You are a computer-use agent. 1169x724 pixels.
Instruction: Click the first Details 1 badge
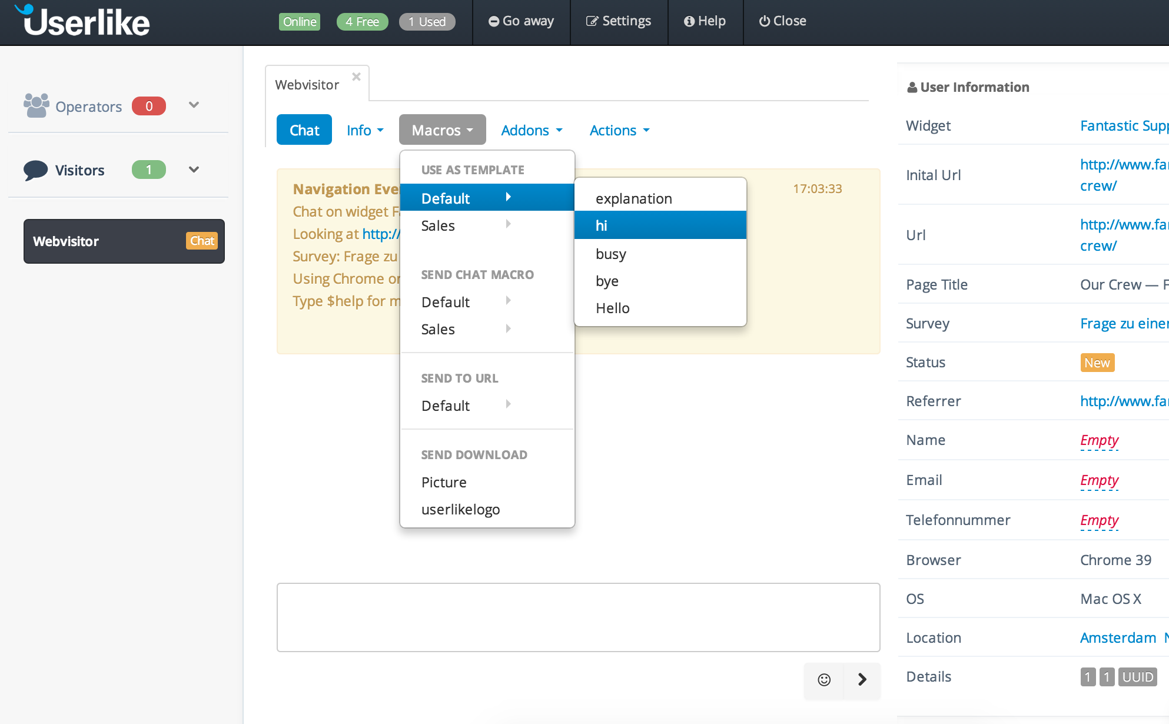click(x=1088, y=677)
